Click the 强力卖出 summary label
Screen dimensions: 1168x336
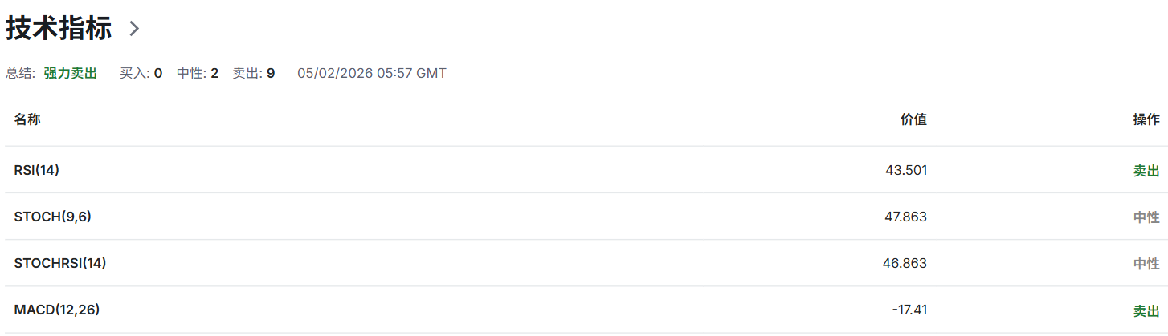tap(70, 73)
